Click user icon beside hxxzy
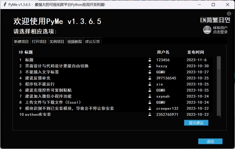The width and height of the screenshot is (235, 149). [x=150, y=66]
